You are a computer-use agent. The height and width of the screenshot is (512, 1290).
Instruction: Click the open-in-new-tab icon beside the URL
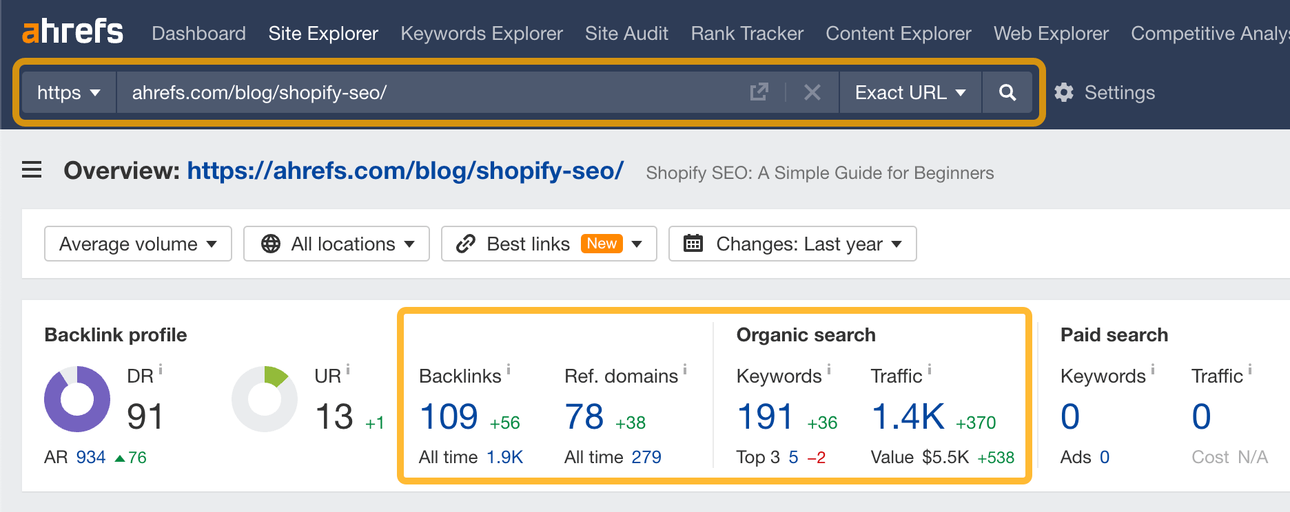(x=759, y=92)
